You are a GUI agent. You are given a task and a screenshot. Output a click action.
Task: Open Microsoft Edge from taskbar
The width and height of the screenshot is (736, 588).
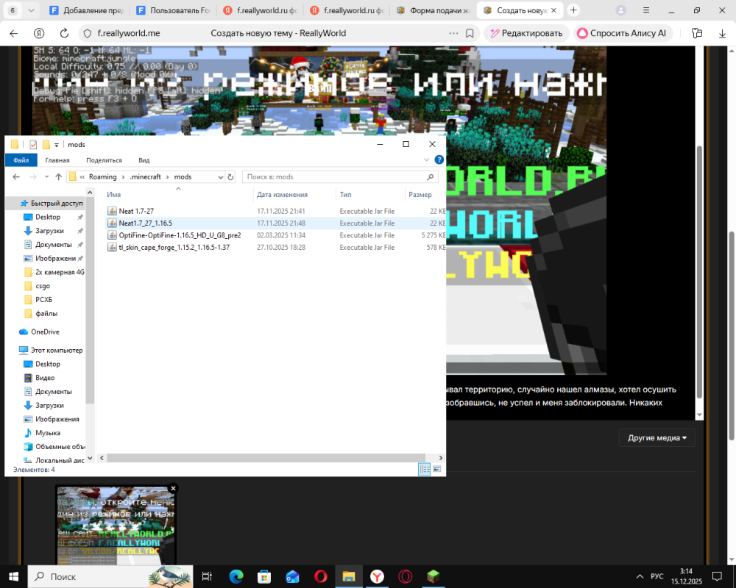[236, 576]
